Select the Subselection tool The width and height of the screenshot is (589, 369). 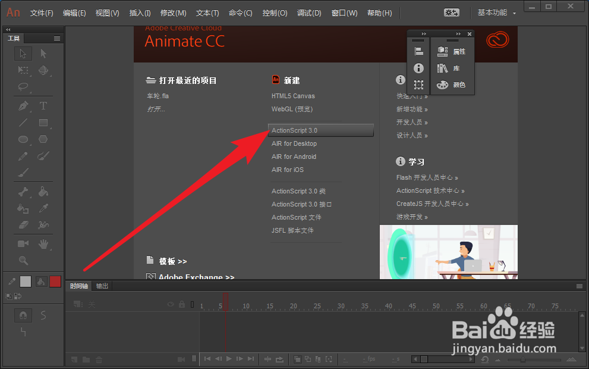(43, 54)
